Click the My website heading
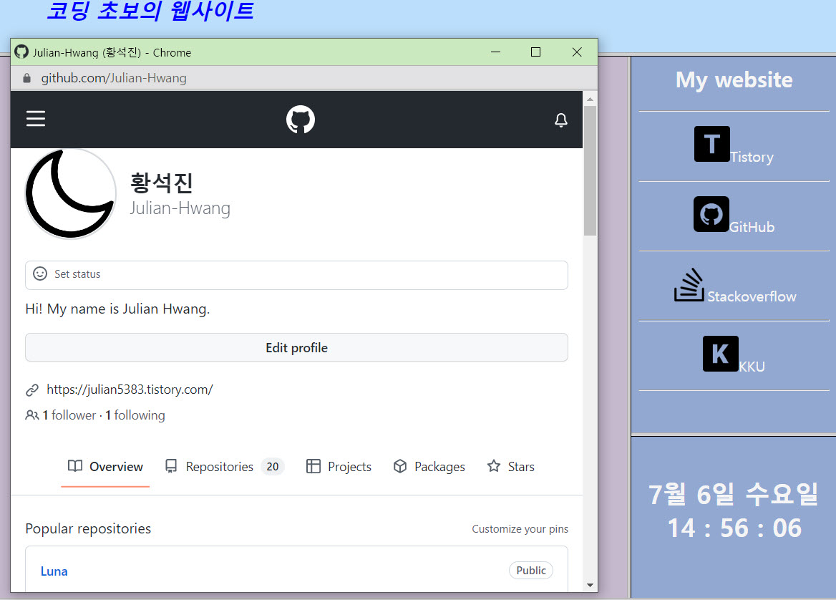Screen dimensions: 836x600 pyautogui.click(x=734, y=80)
